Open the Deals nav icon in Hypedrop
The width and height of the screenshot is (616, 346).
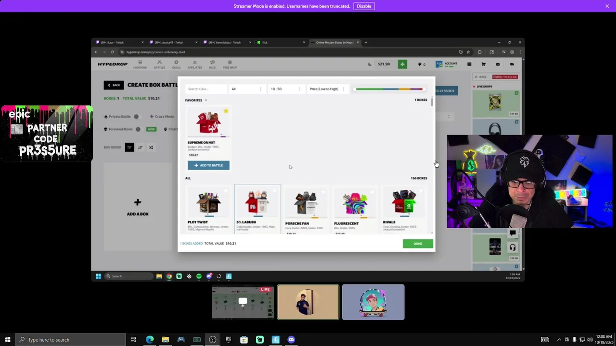point(176,64)
